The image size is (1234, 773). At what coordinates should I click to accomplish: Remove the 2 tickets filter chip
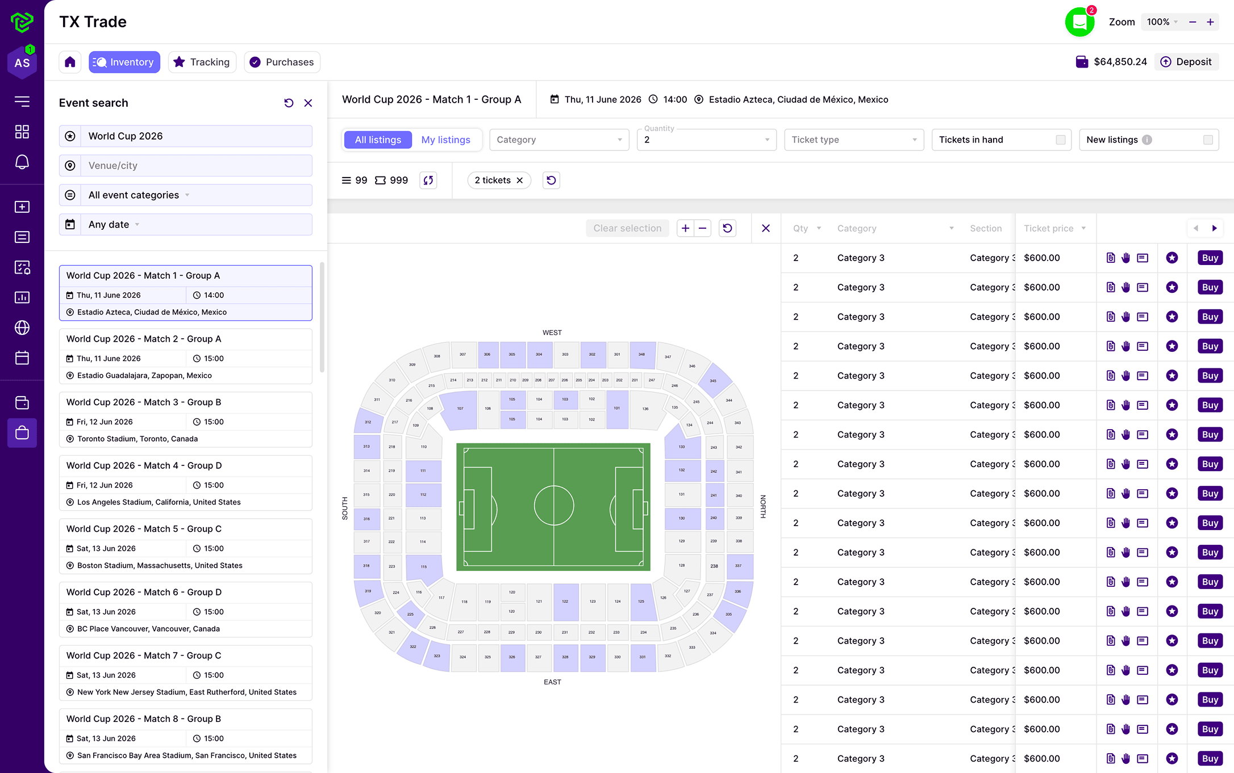[x=520, y=180]
